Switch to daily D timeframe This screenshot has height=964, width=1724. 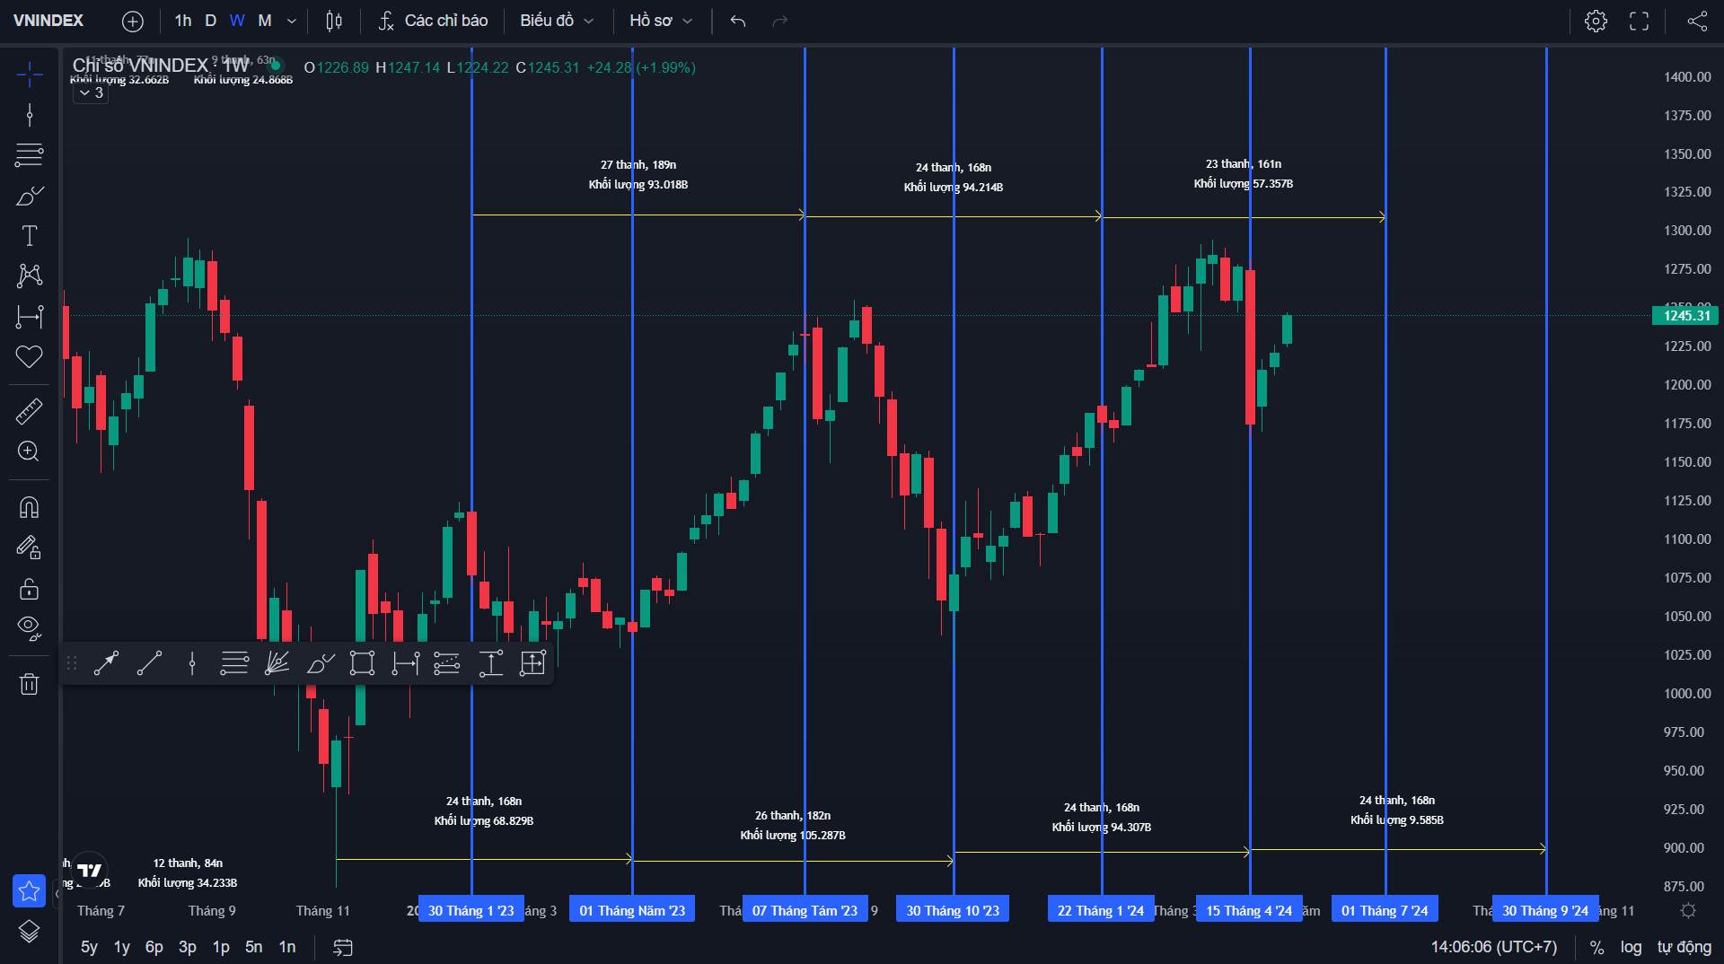[x=211, y=21]
